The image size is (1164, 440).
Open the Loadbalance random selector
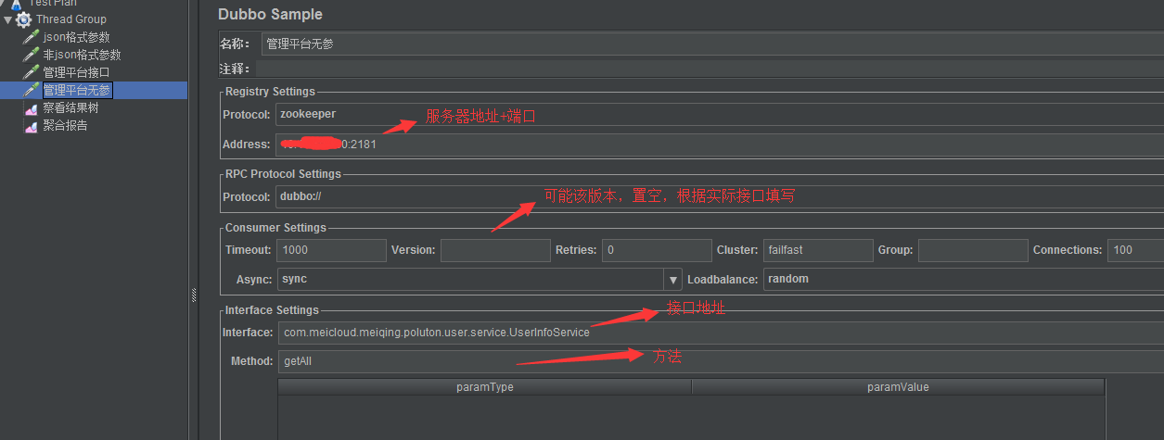964,280
